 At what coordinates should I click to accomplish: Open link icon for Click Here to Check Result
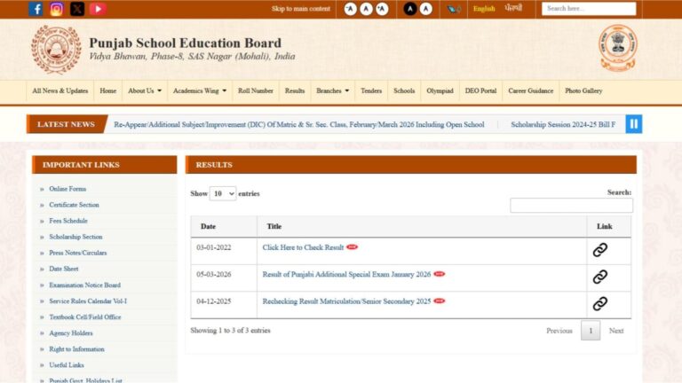pos(599,250)
